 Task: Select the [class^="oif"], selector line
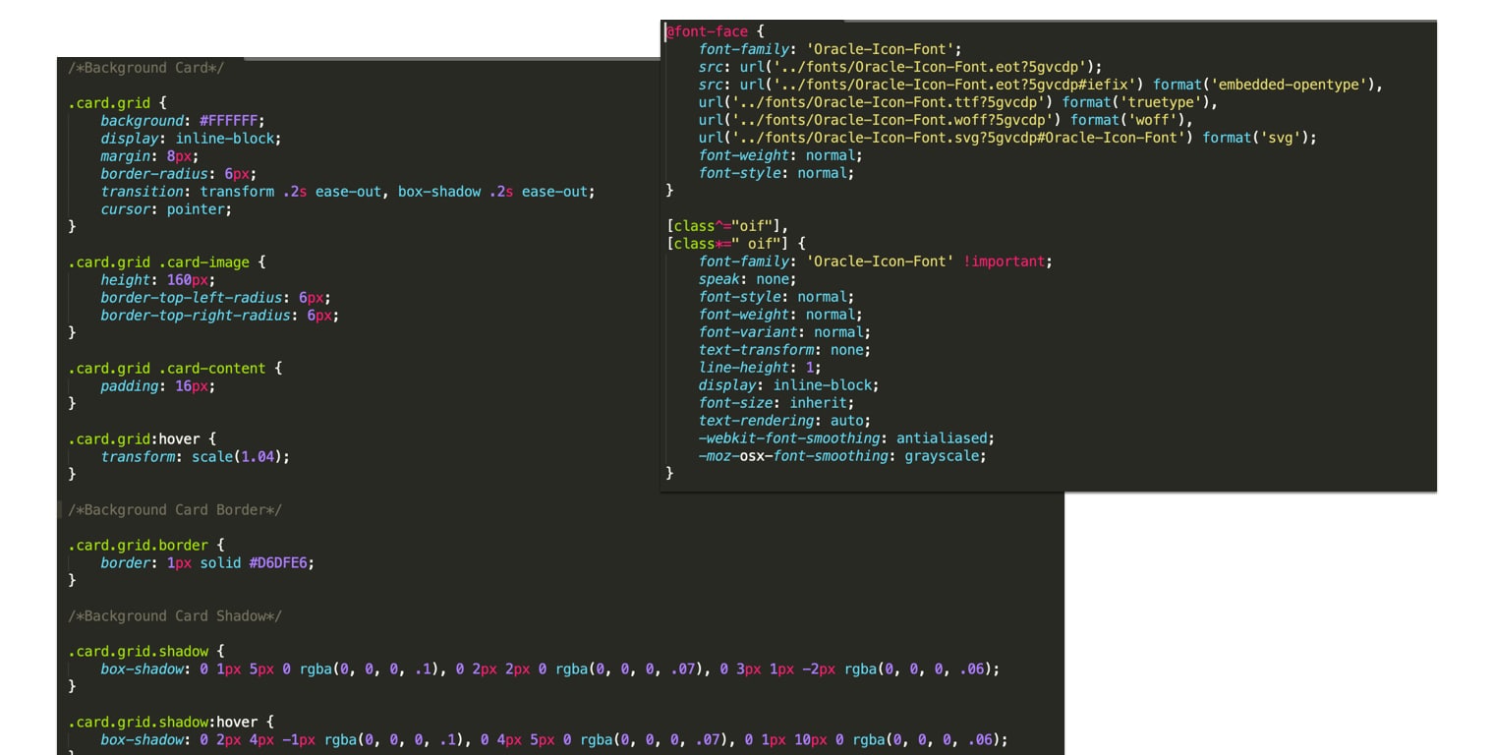pos(727,227)
